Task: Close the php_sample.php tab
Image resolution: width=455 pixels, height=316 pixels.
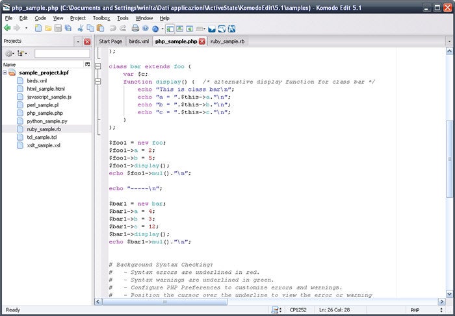Action: point(201,41)
